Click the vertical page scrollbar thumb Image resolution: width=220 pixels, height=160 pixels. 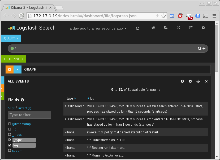tap(217, 48)
